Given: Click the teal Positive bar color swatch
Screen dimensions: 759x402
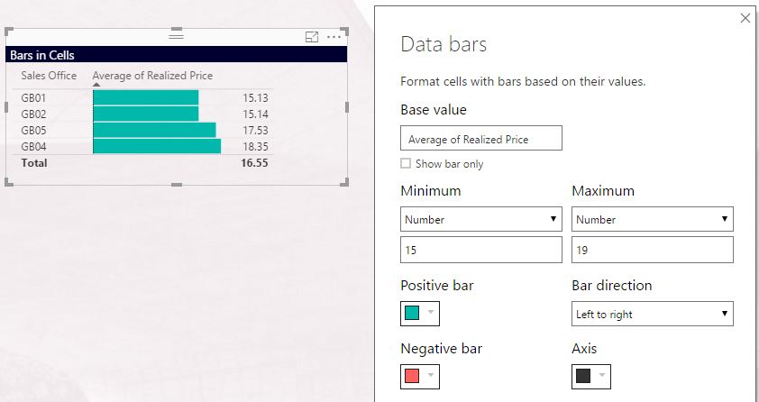Looking at the screenshot, I should [412, 313].
